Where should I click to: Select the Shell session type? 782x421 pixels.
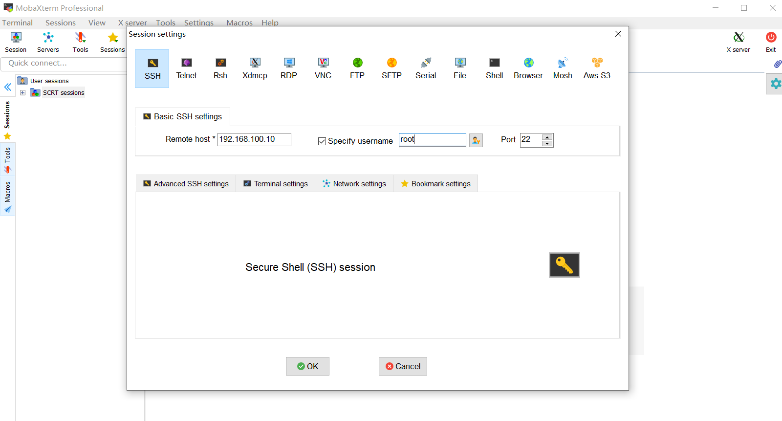494,69
